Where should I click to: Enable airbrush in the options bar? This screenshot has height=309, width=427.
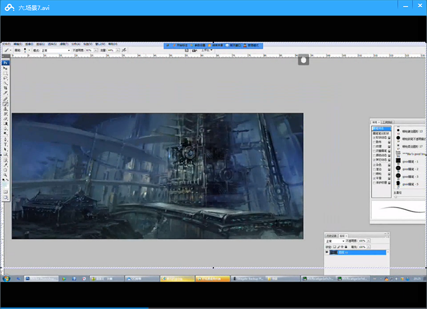[124, 50]
